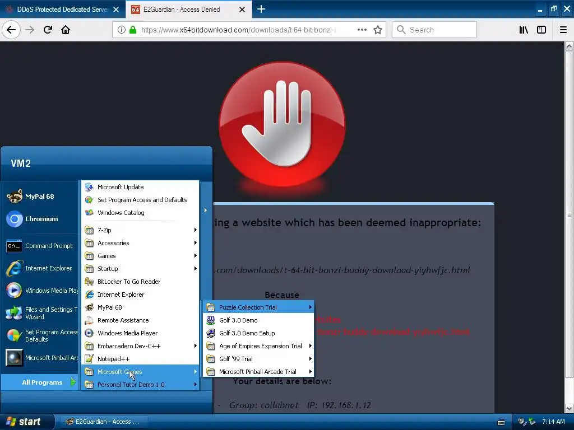
Task: Run Golf 3.0 Demo Setup
Action: point(258,333)
